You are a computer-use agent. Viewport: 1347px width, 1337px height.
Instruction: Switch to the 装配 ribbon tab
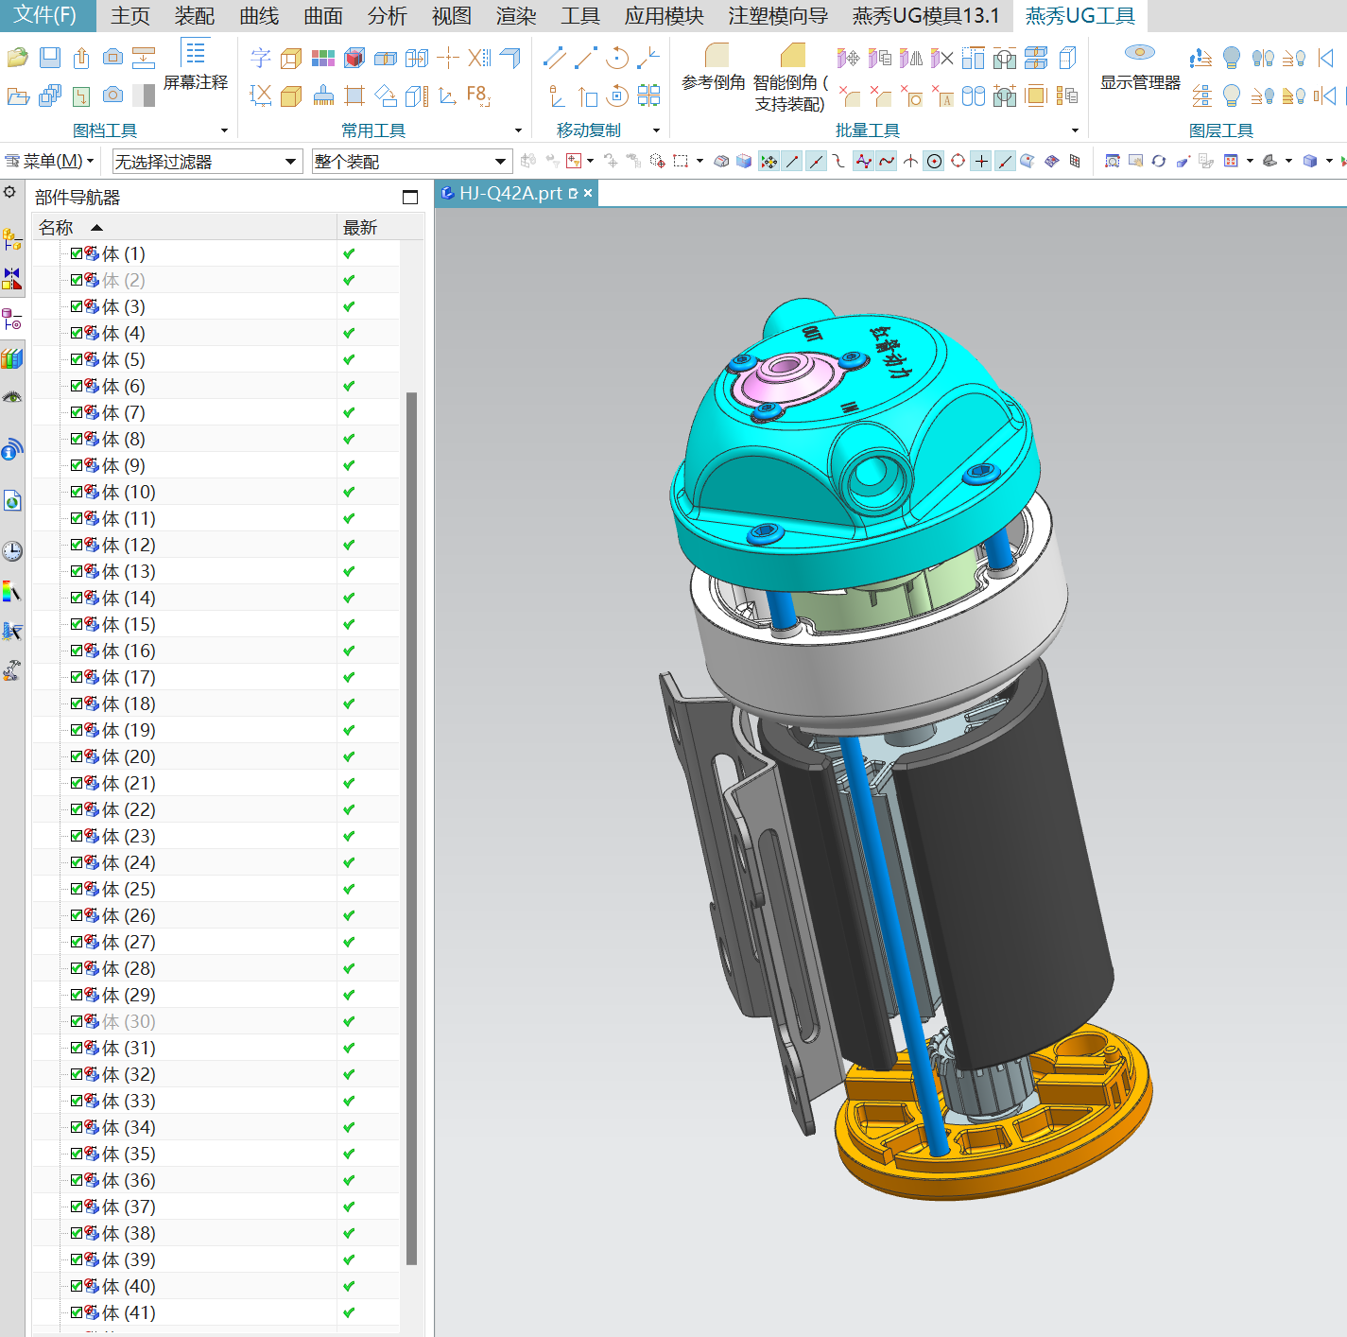tap(195, 15)
